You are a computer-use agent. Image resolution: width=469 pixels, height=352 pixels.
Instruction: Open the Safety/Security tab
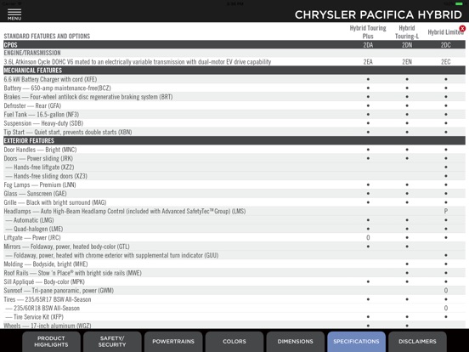pos(112,341)
